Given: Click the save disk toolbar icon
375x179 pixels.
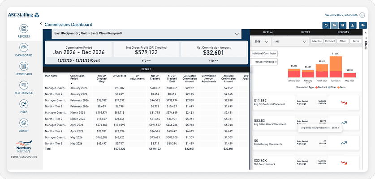Looking at the screenshot, I should pos(343,25).
